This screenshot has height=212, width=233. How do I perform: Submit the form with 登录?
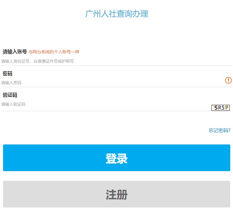pos(117,158)
